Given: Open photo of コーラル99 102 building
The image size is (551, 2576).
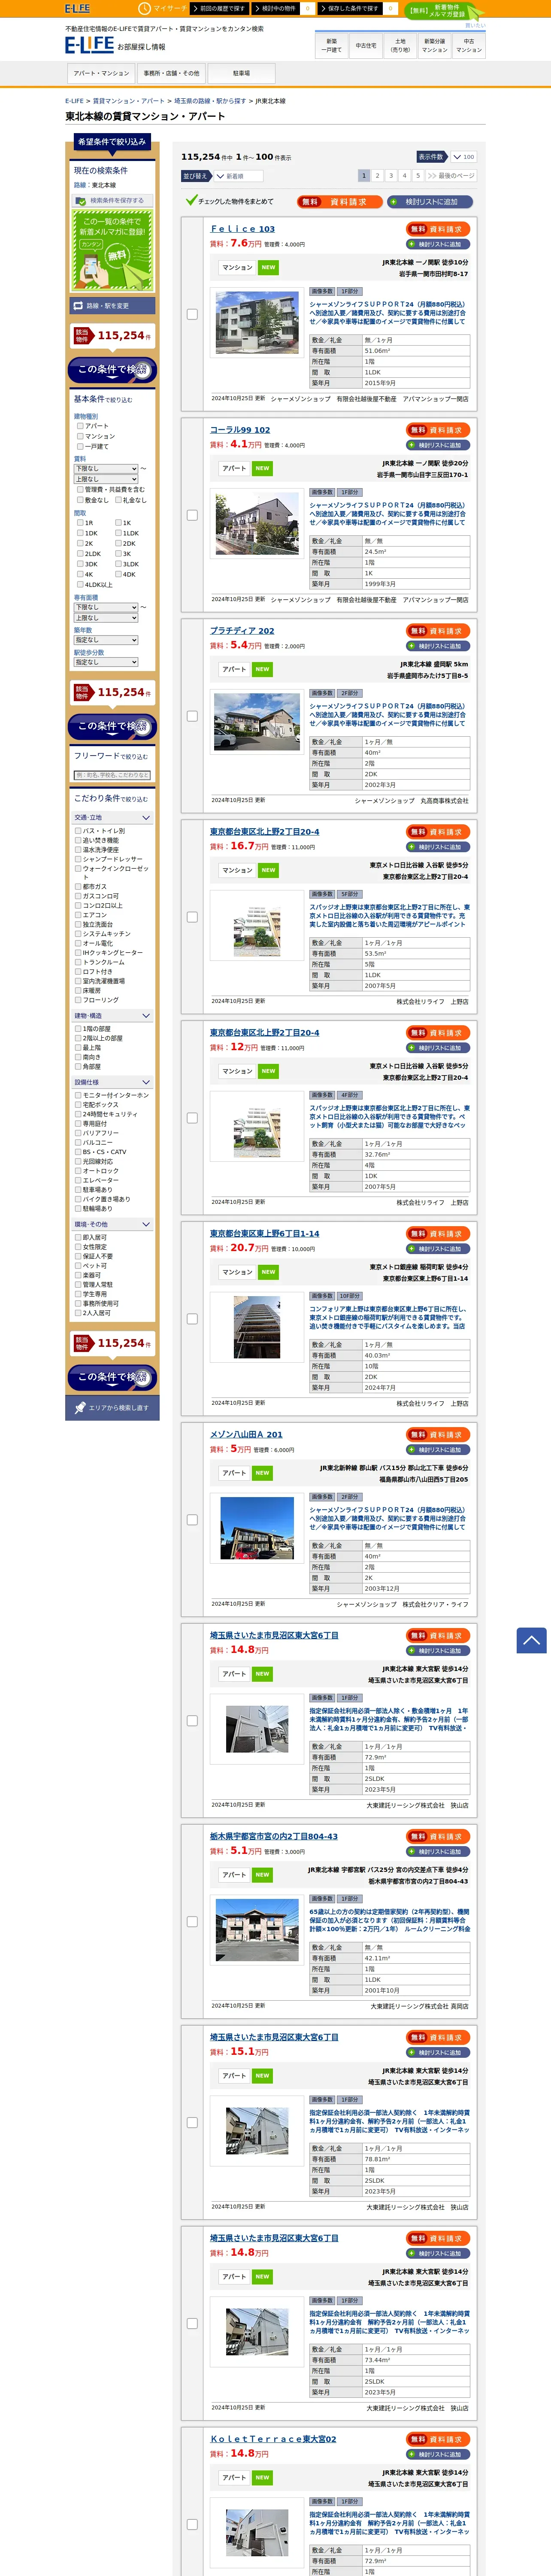Looking at the screenshot, I should (x=257, y=524).
